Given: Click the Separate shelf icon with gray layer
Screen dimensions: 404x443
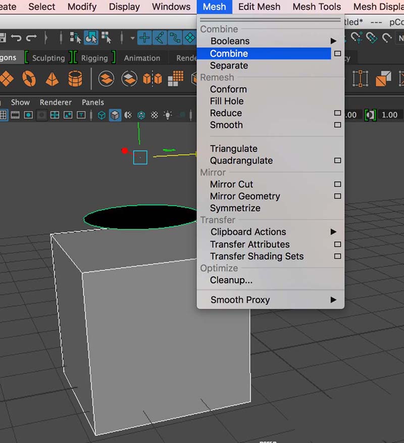Looking at the screenshot, I should (x=129, y=78).
